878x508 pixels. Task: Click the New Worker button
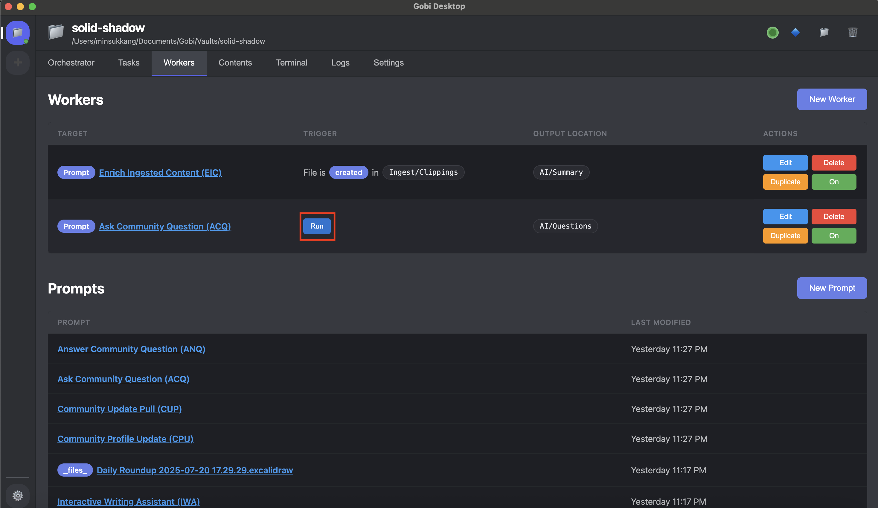(x=832, y=99)
